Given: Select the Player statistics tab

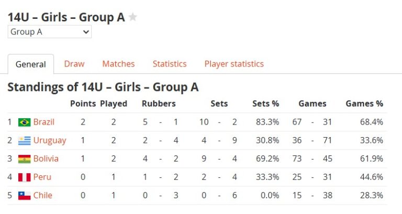Looking at the screenshot, I should [234, 64].
